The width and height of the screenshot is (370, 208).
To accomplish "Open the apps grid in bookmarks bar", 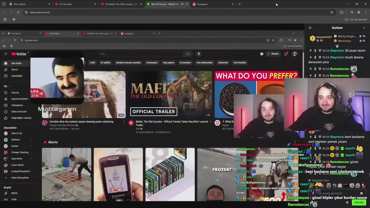I will [x=5, y=19].
